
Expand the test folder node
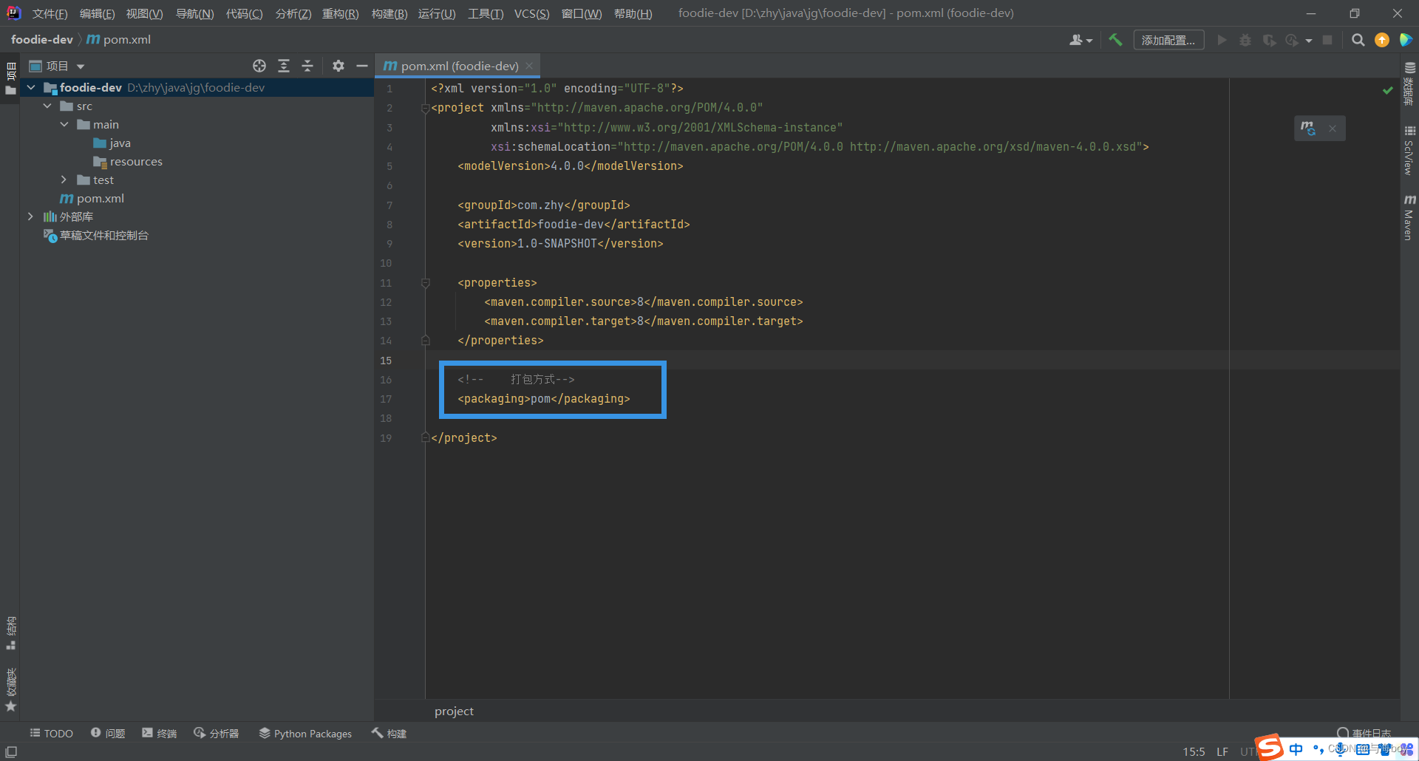tap(64, 180)
